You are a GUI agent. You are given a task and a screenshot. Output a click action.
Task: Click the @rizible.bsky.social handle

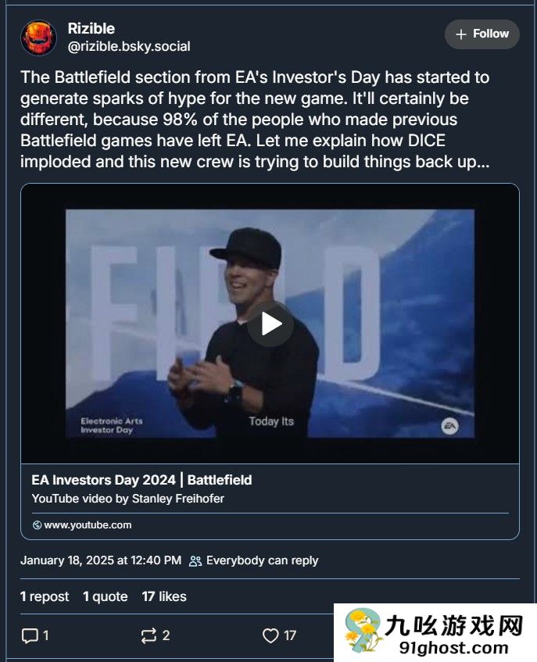point(129,46)
